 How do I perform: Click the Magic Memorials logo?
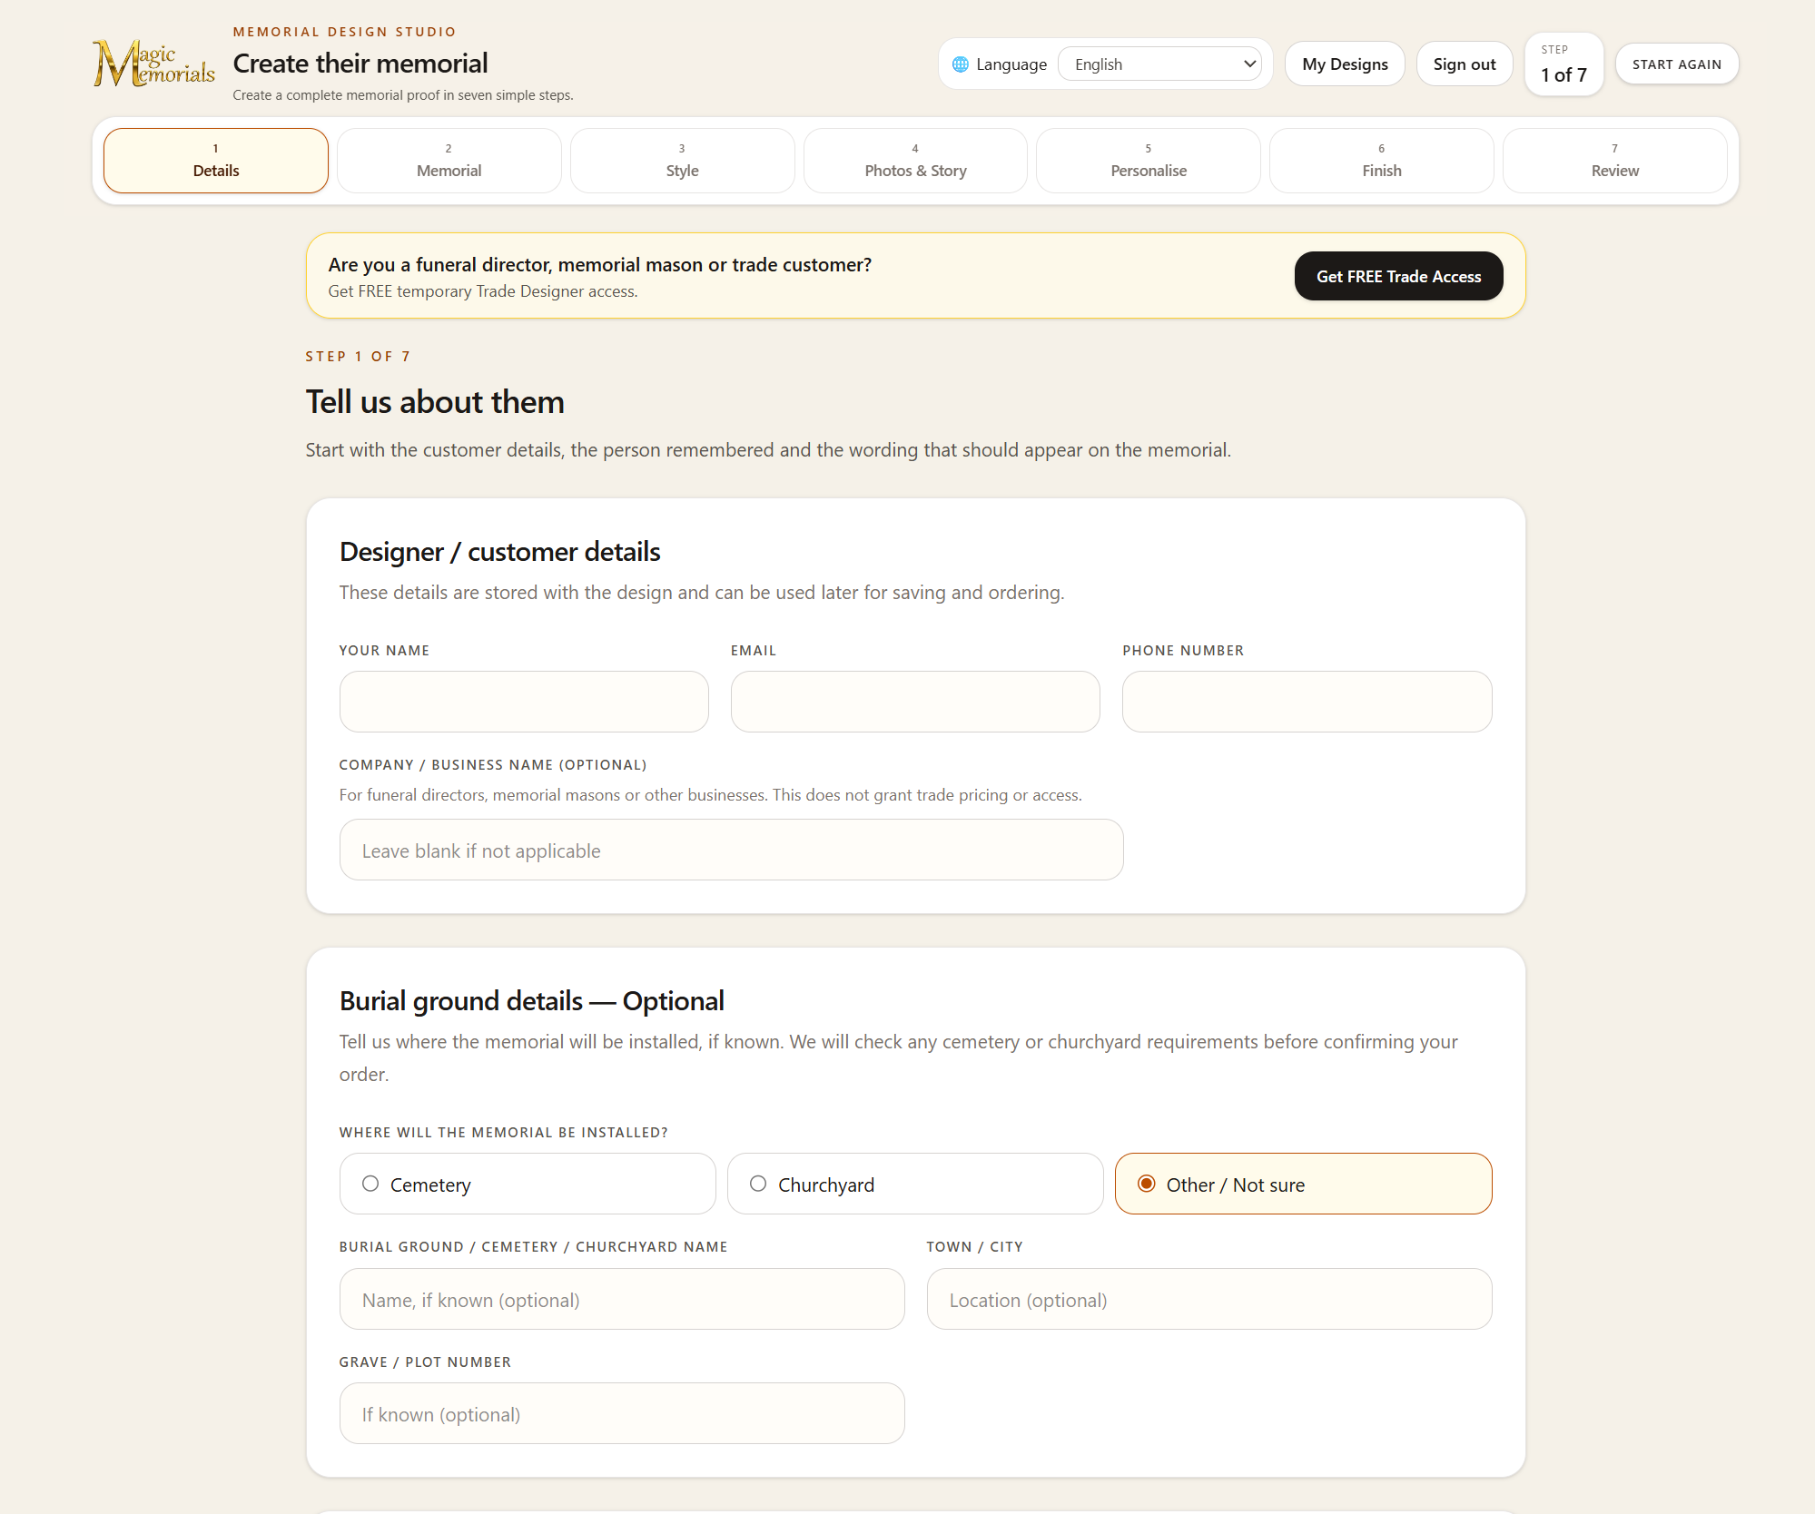click(153, 64)
